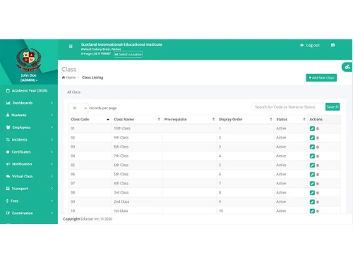Open the Transport sidebar section
The image size is (353, 264).
pyautogui.click(x=29, y=189)
